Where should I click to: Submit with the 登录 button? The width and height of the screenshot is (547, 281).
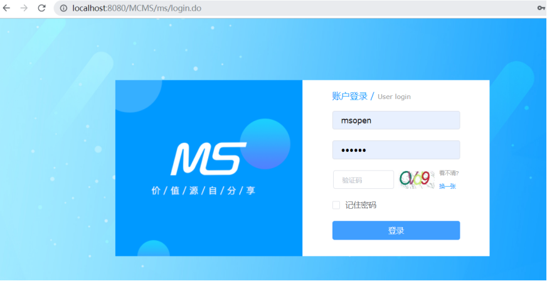[x=396, y=230]
